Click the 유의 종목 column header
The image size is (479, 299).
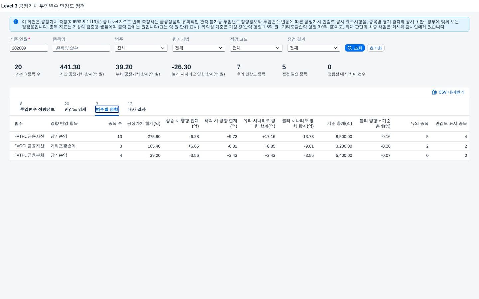click(x=419, y=123)
